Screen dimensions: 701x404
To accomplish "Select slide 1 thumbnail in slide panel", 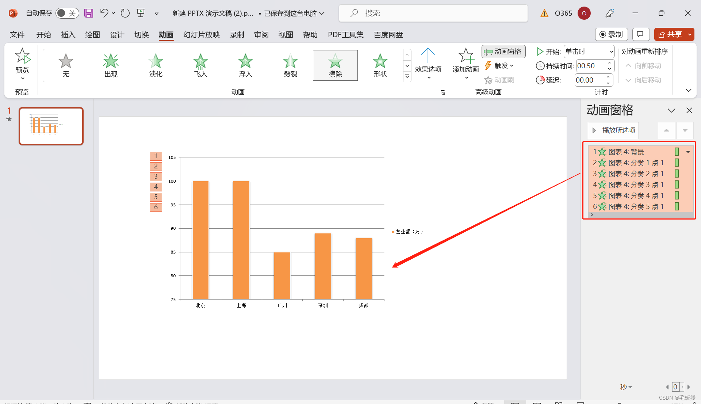I will [51, 126].
